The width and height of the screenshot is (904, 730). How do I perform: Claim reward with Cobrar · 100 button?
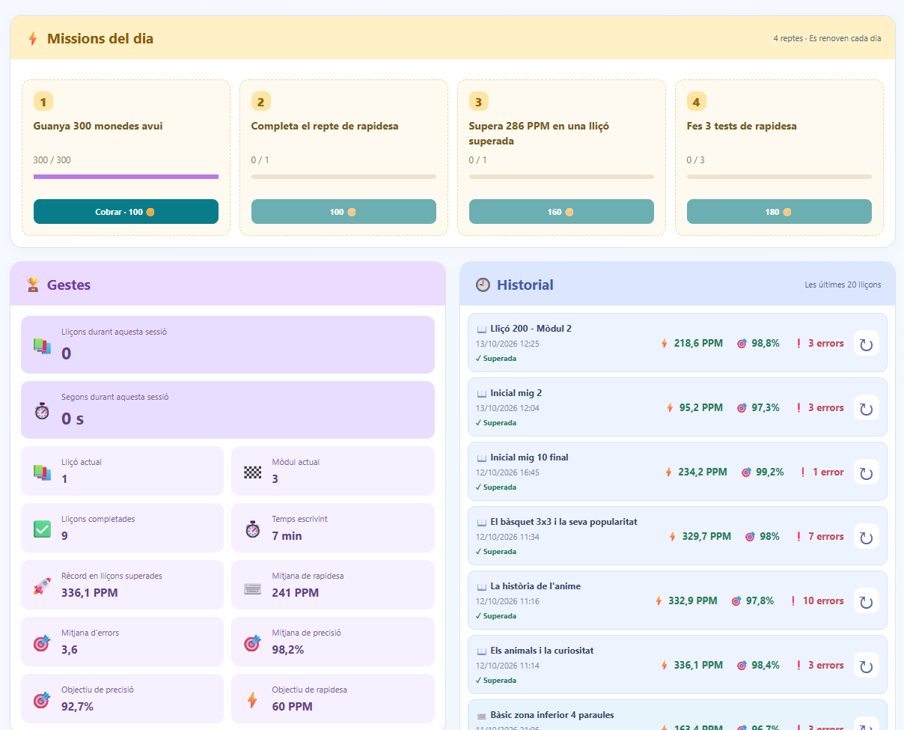click(126, 212)
